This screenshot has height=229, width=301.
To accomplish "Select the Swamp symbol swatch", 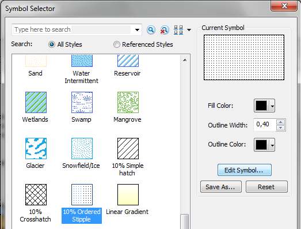I will tap(82, 102).
